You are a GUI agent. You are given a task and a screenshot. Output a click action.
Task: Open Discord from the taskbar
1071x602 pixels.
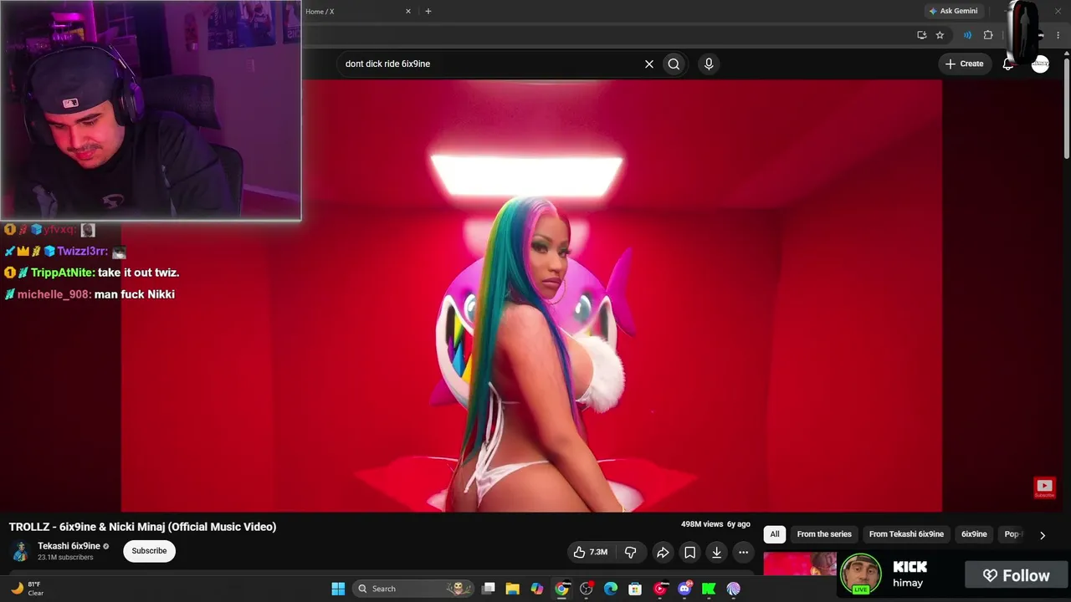(x=684, y=589)
